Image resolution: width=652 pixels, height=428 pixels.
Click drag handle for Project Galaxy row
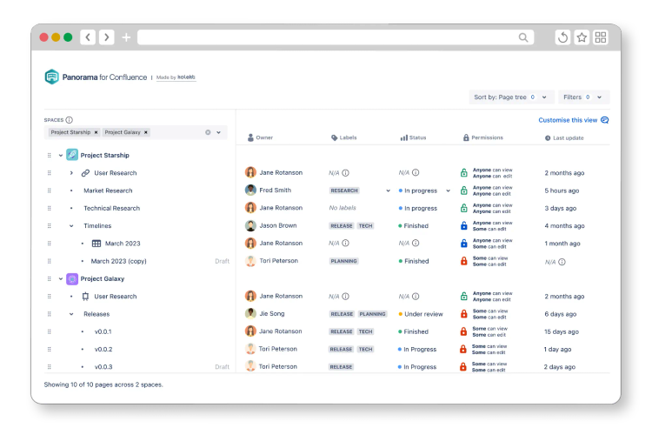[49, 278]
